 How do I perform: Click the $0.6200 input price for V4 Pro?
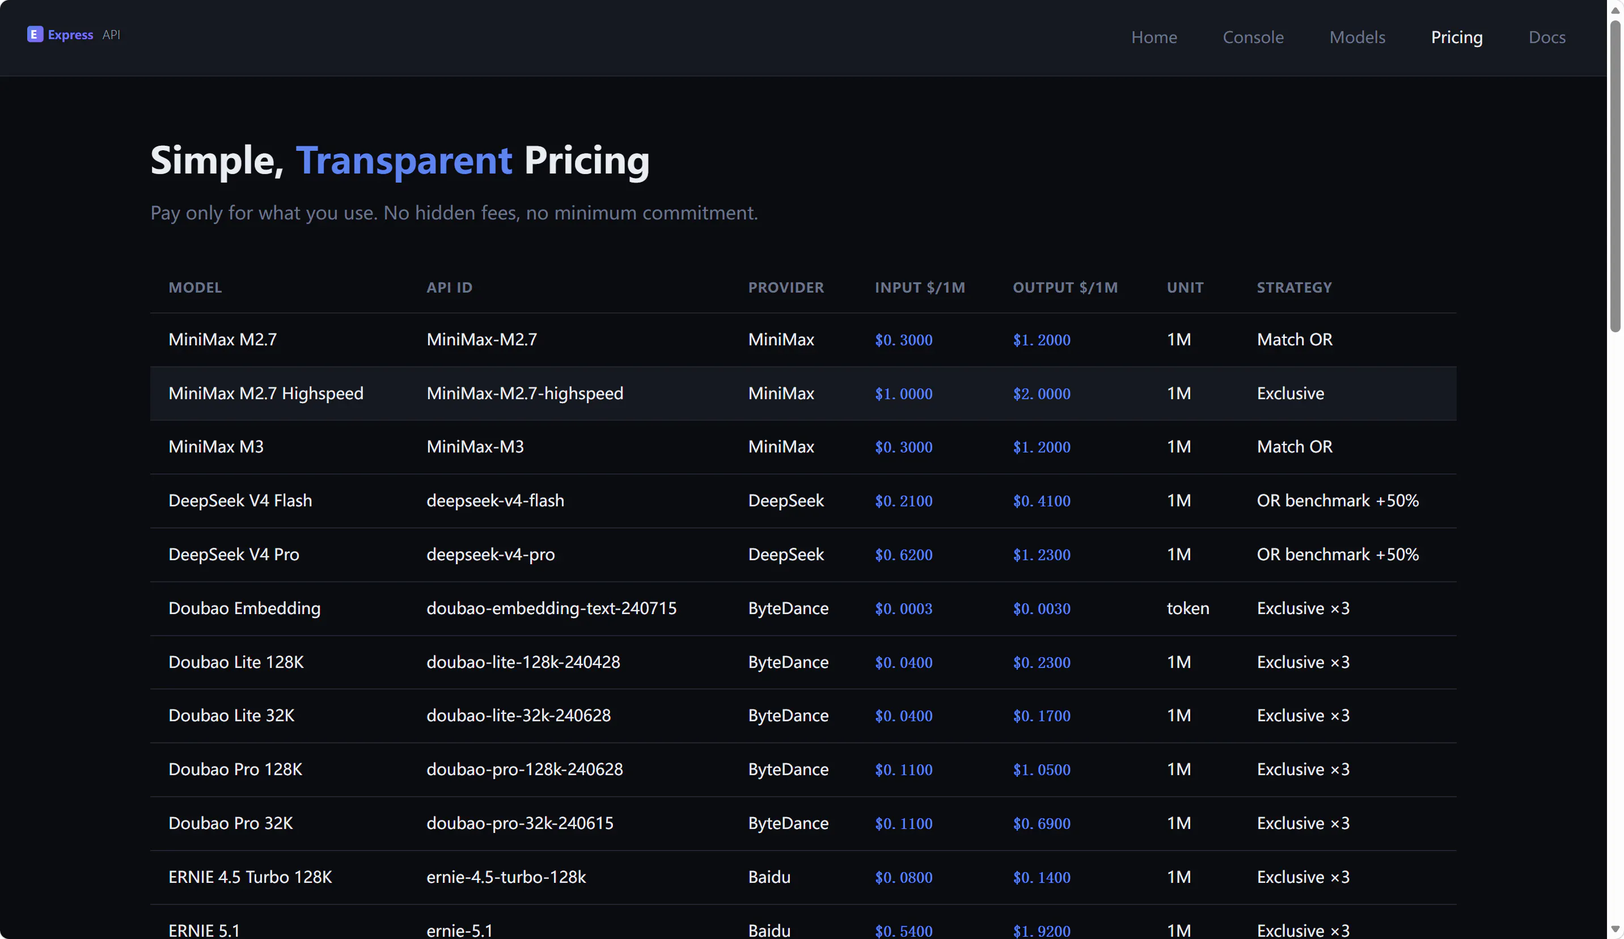903,555
